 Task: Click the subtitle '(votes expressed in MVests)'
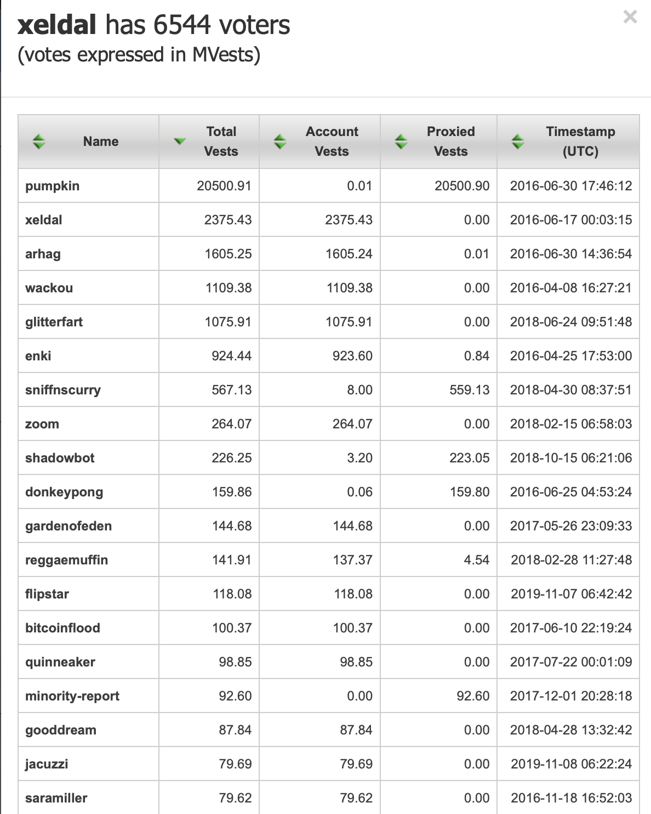(x=139, y=55)
